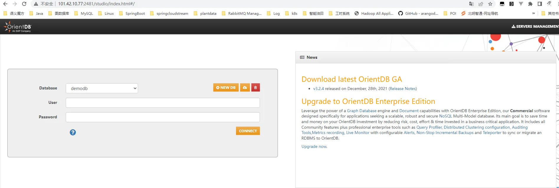Open the browser extensions puzzle icon
Screen dimensions: 559x188
coord(530,4)
